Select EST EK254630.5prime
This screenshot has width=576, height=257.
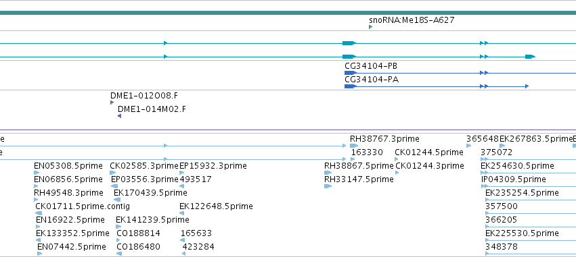click(517, 166)
